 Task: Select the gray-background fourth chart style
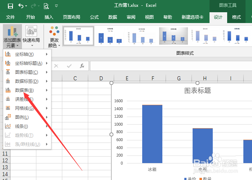point(174,36)
